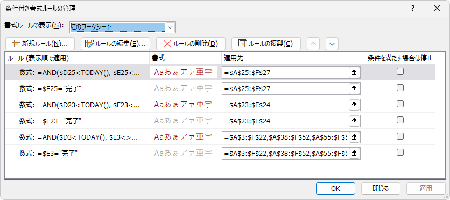The width and height of the screenshot is (450, 200).
Task: Toggle stop-if-true for the $E3="完了" rule
Action: [400, 152]
